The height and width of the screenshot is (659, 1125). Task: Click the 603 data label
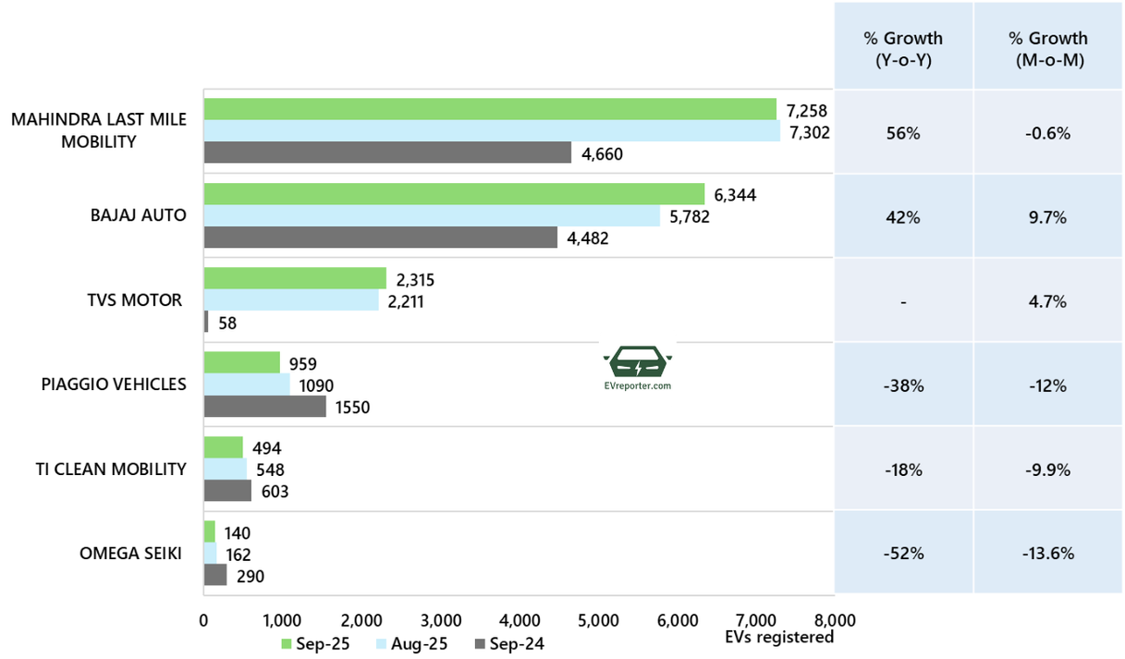(x=275, y=492)
